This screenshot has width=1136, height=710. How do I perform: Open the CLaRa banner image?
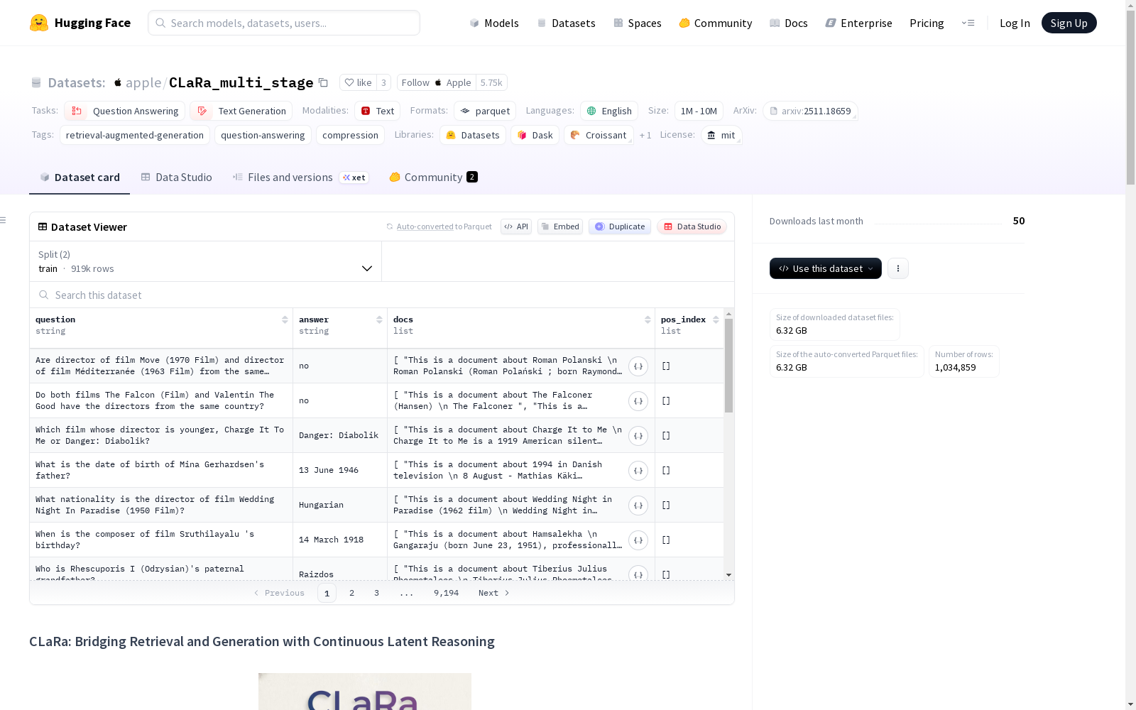click(365, 692)
